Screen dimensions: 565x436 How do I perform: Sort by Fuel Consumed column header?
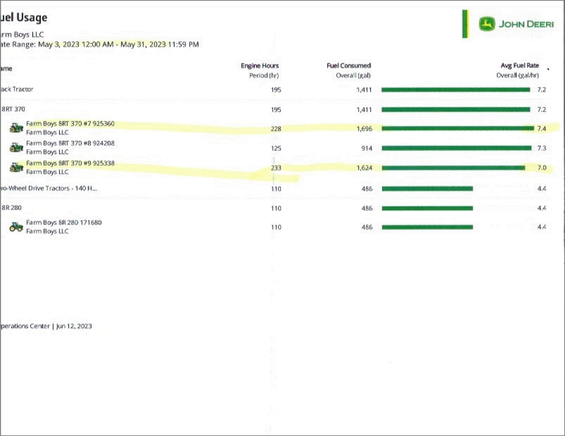pos(349,66)
